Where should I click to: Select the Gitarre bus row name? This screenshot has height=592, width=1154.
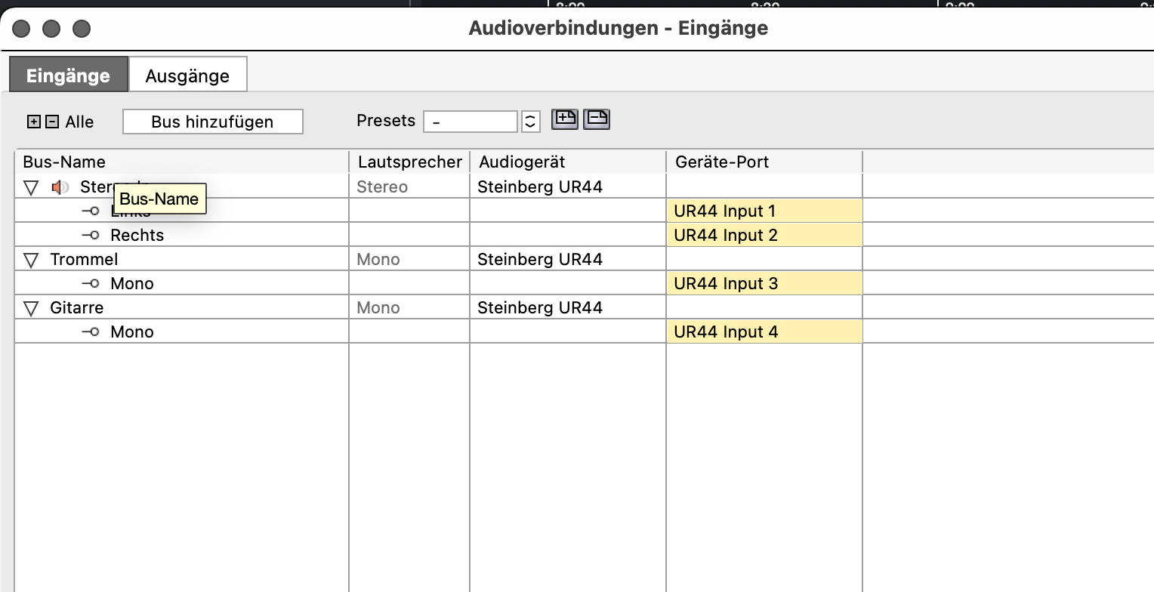click(77, 307)
